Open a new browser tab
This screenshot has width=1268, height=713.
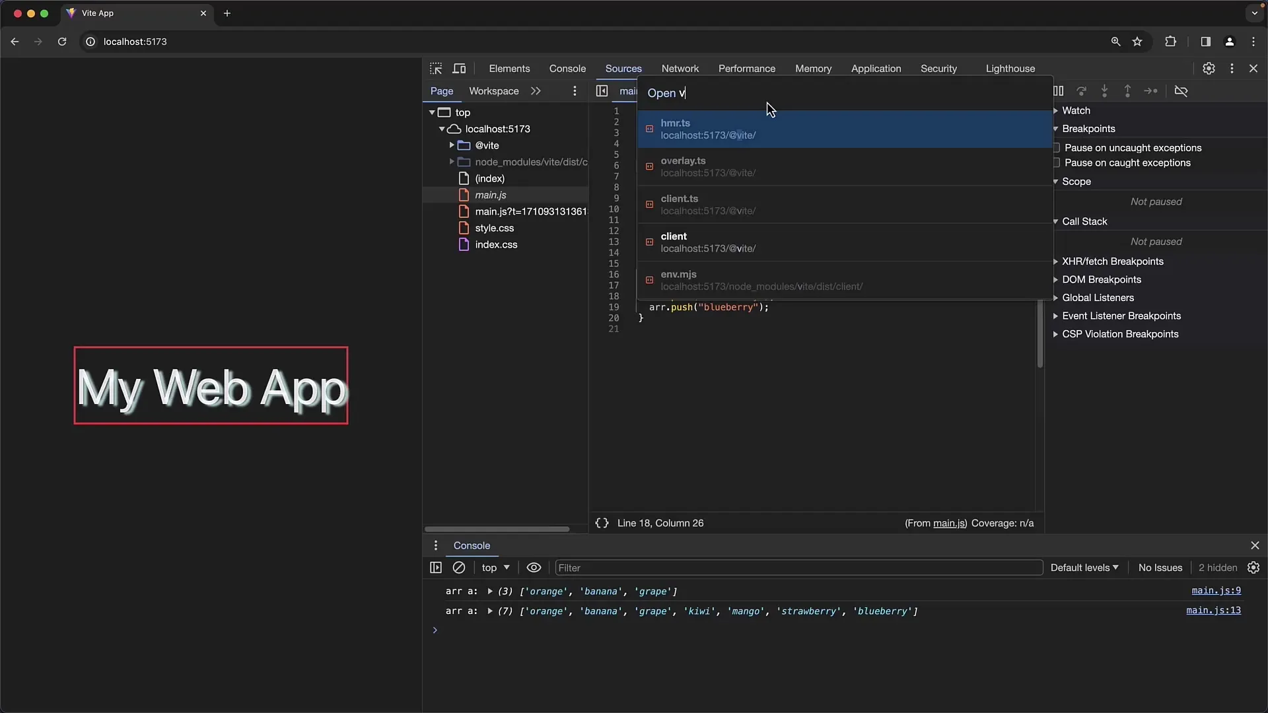coord(227,13)
